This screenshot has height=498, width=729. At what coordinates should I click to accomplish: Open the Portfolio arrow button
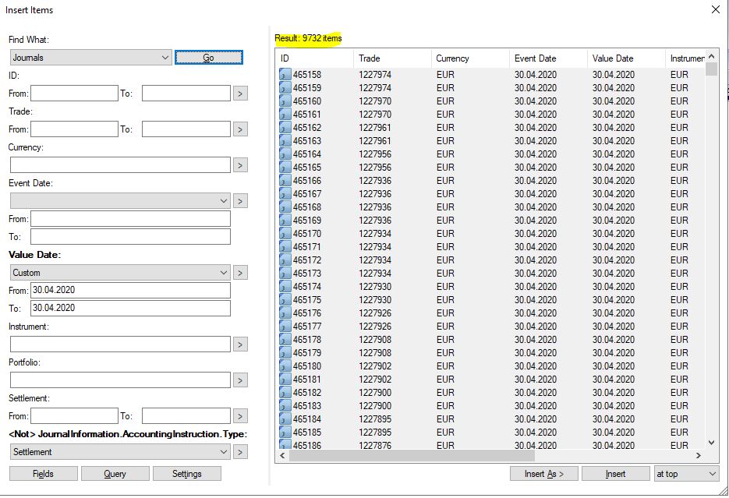click(x=240, y=380)
